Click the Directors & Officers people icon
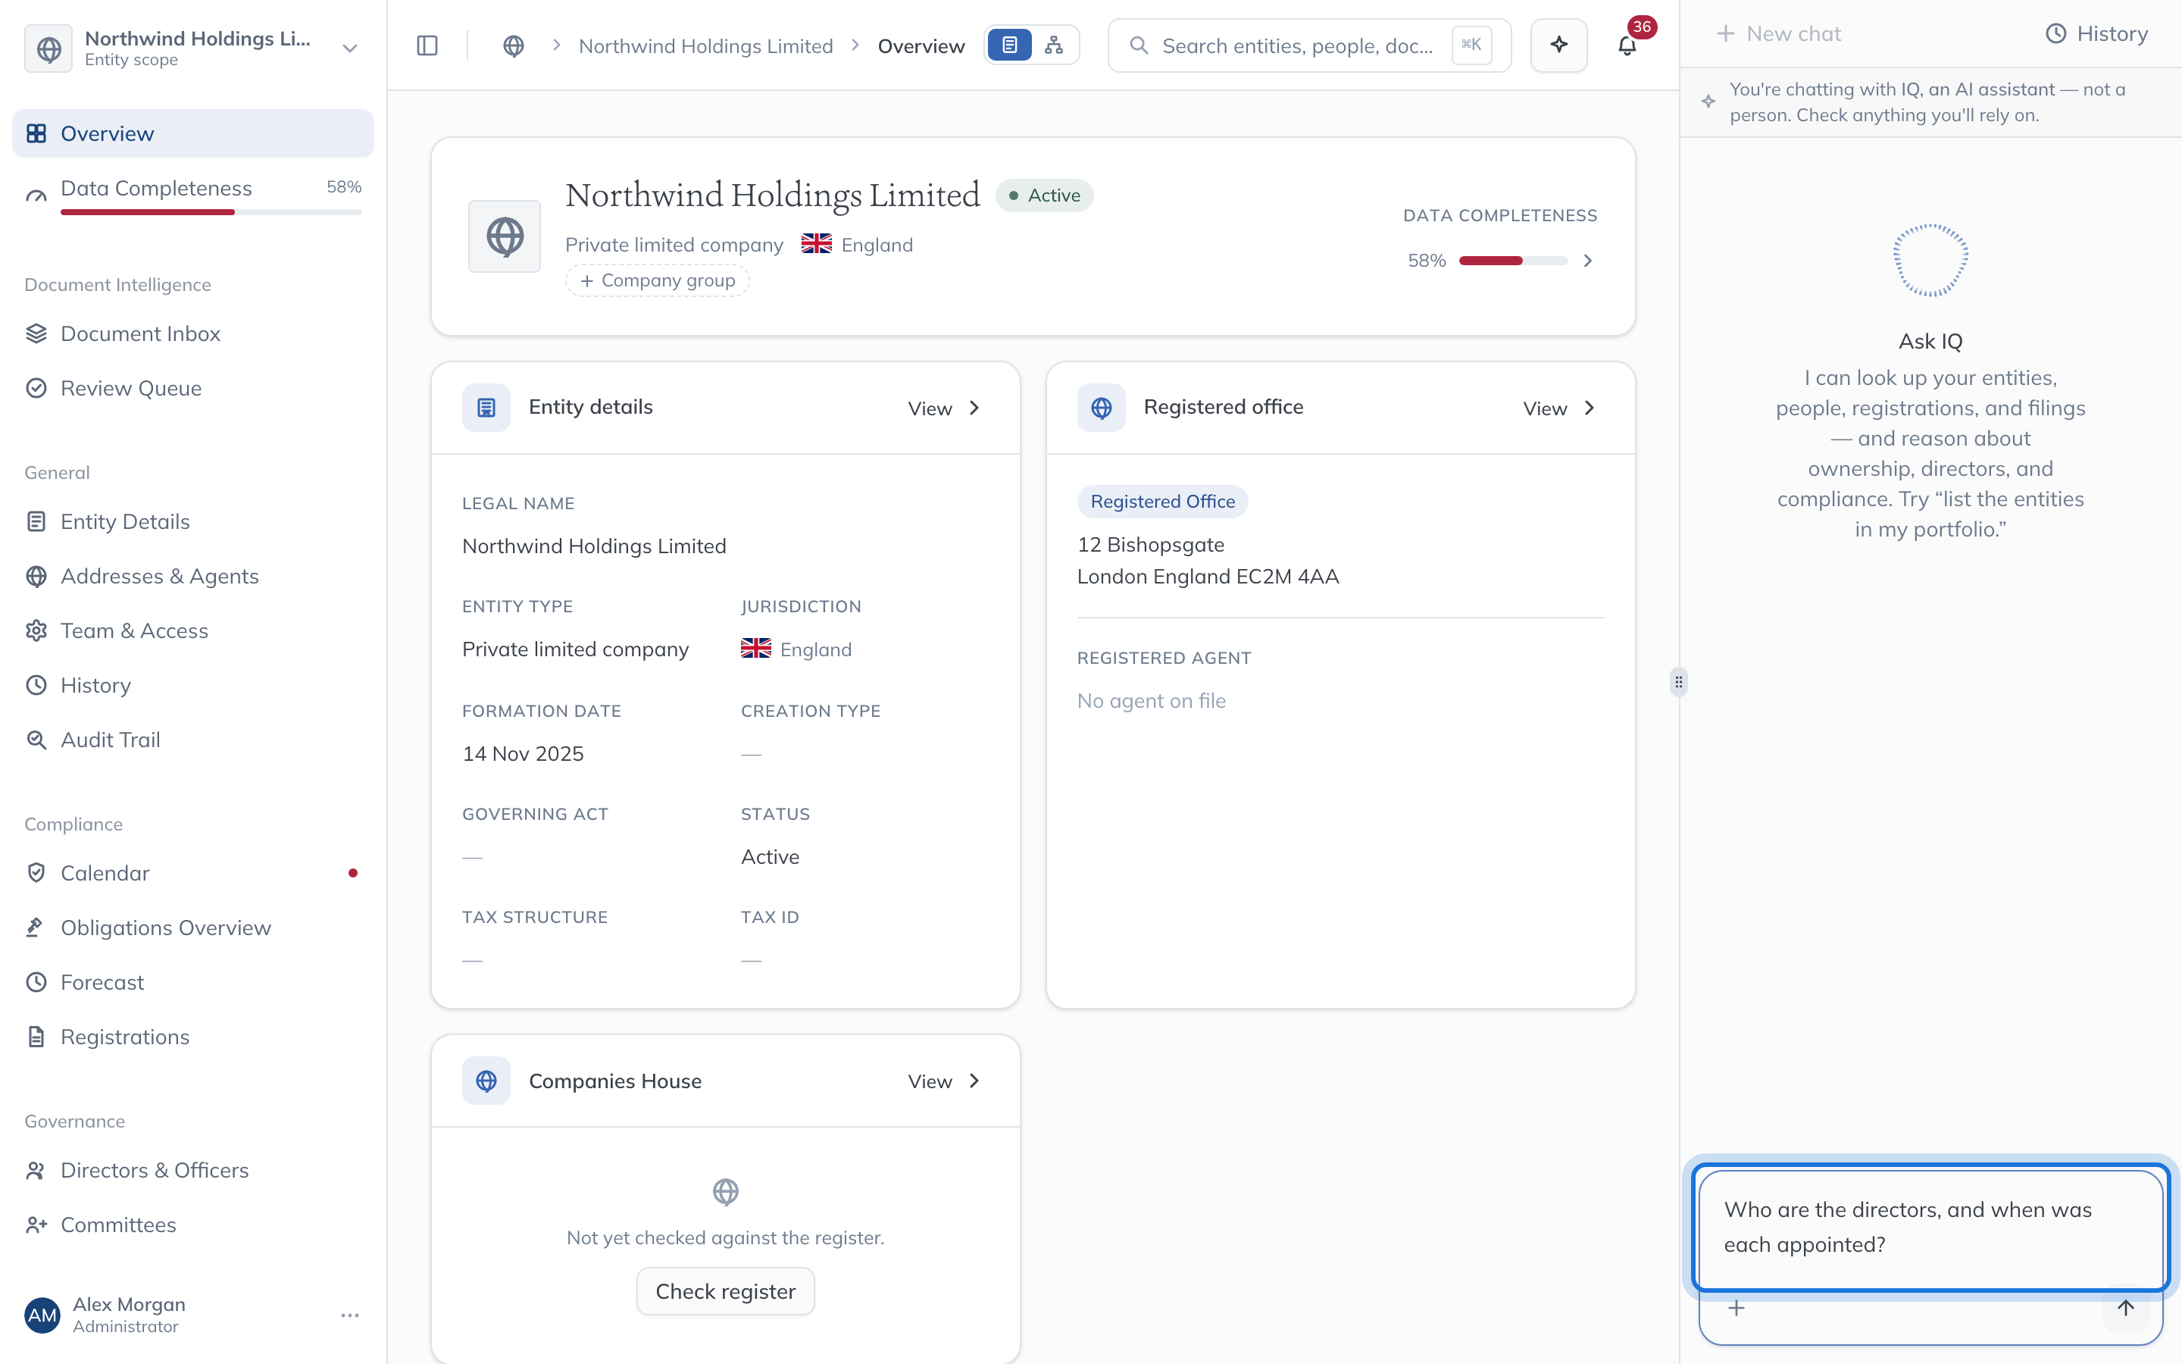Image resolution: width=2182 pixels, height=1364 pixels. (36, 1170)
